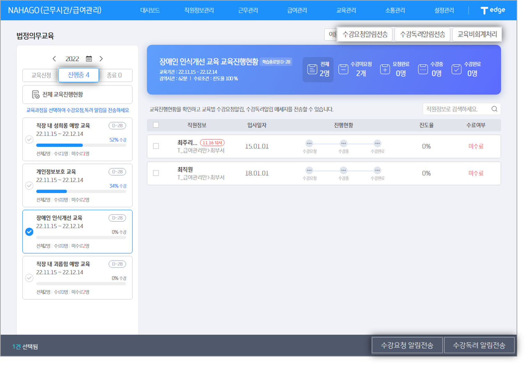Viewport: 527px width, 366px height.
Task: Open 설정관리 menu
Action: pyautogui.click(x=444, y=10)
